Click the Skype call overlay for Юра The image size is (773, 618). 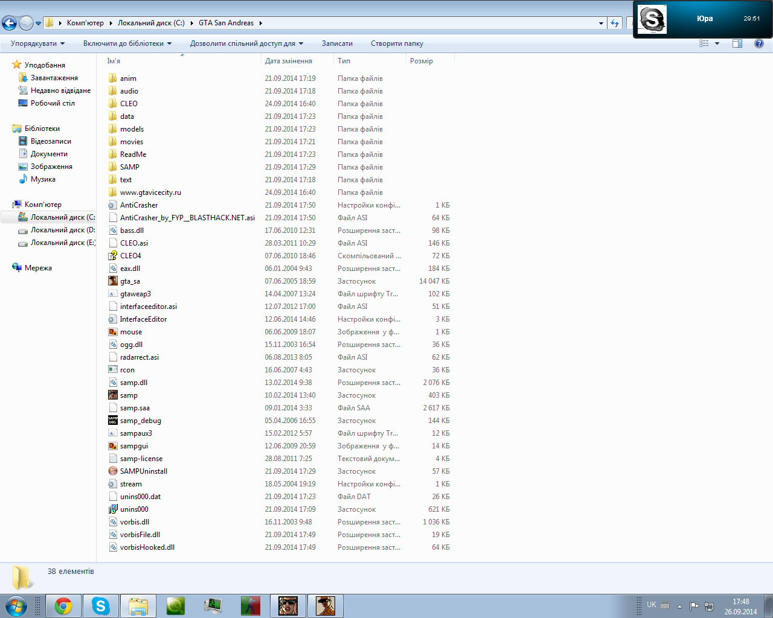(703, 19)
